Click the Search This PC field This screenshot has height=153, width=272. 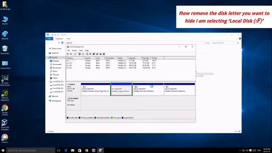(225, 43)
